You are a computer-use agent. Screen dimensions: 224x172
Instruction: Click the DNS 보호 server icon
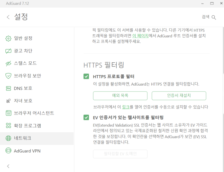click(8, 88)
